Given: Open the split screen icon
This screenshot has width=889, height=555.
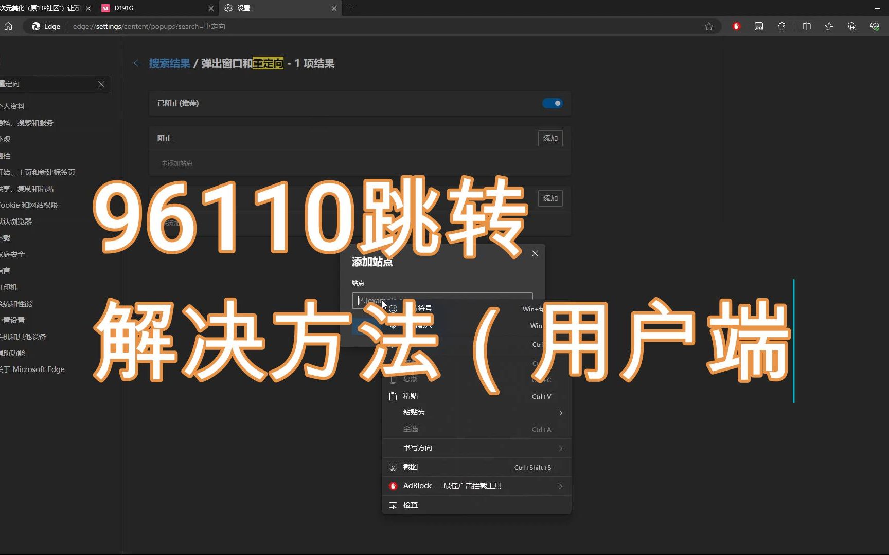Looking at the screenshot, I should click(807, 26).
